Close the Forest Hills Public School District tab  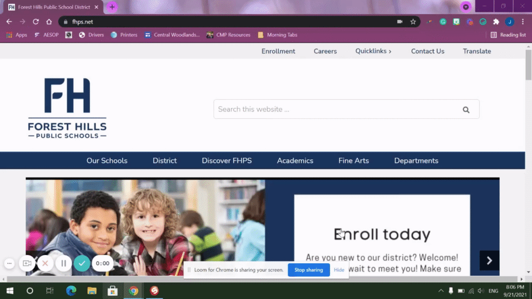(96, 7)
